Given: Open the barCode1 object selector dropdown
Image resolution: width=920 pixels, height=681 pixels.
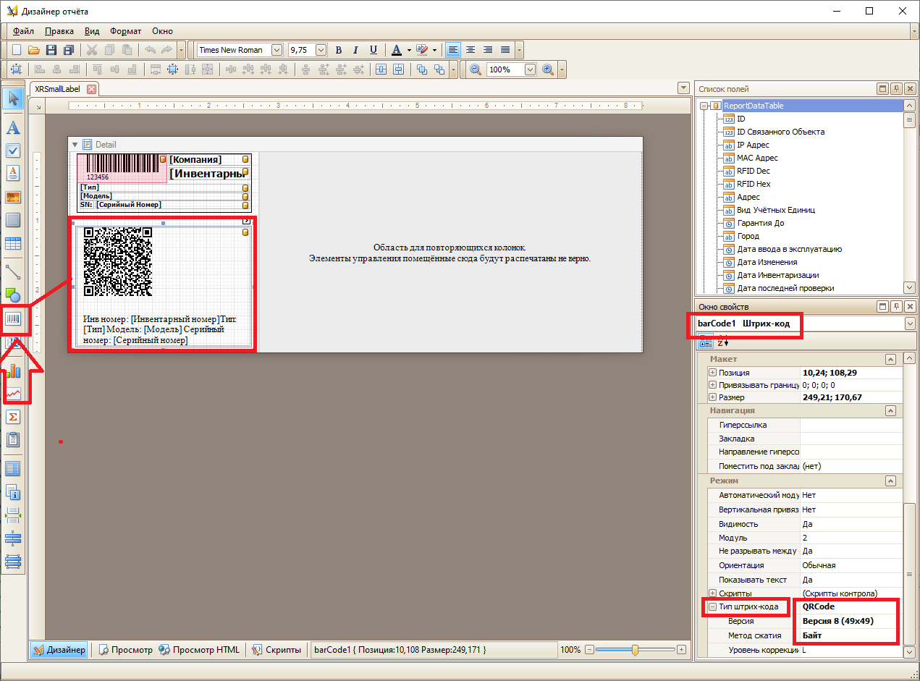Looking at the screenshot, I should click(909, 324).
